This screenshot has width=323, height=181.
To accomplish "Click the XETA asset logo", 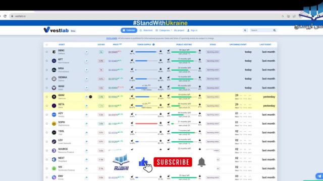I will [x=54, y=106].
